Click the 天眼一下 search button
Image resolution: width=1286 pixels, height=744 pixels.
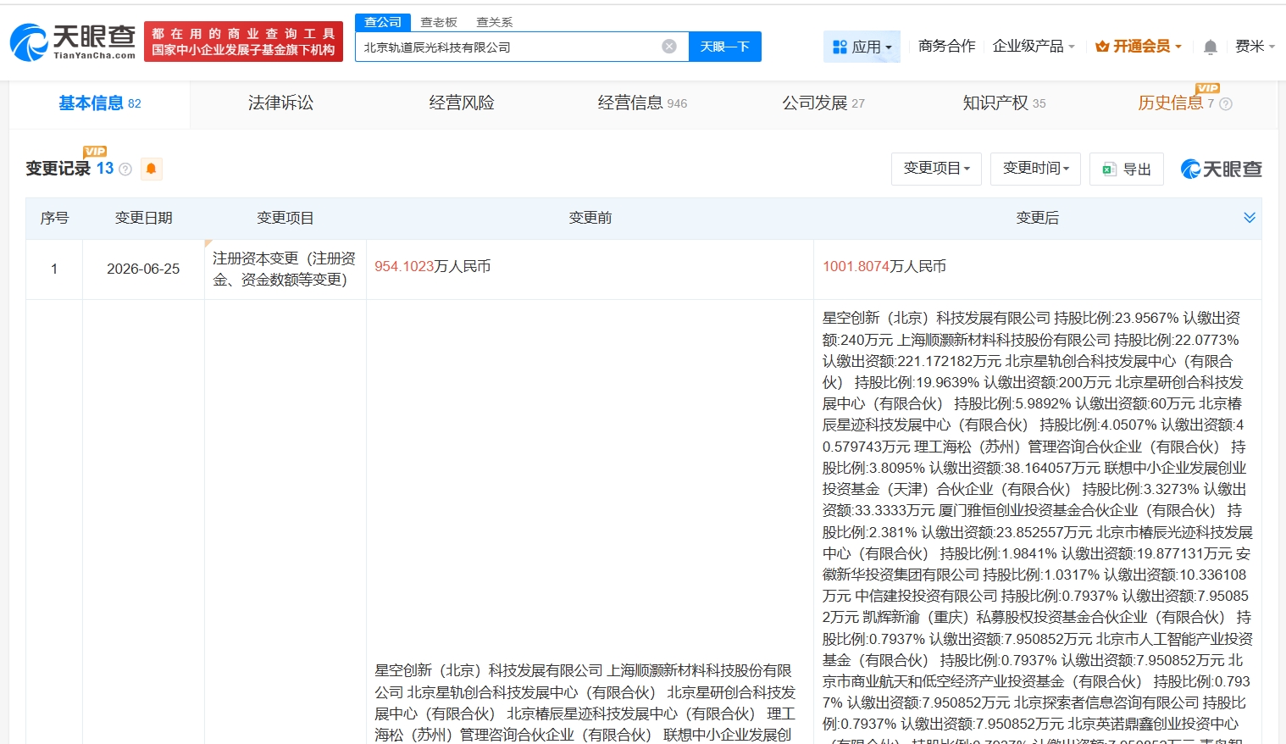(725, 47)
